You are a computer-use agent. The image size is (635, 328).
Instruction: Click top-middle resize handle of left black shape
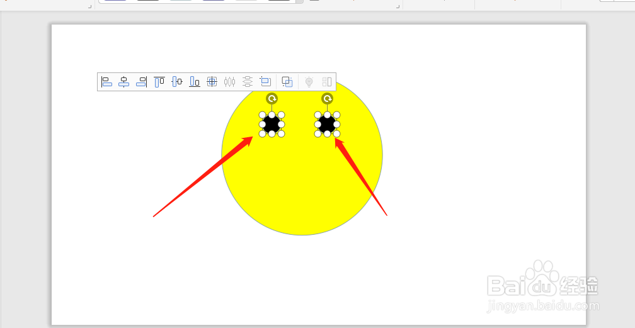click(272, 115)
